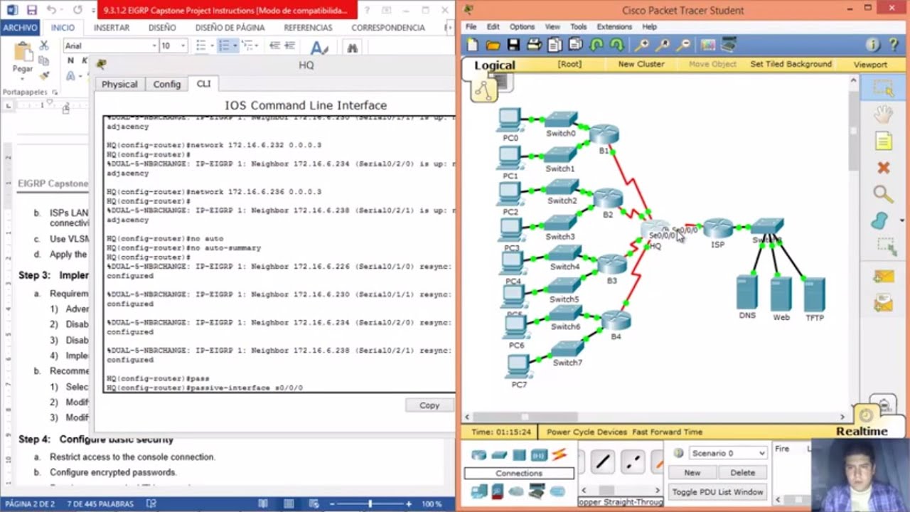Open the ARCHIVO tab in Word
This screenshot has width=910, height=512.
(x=20, y=27)
